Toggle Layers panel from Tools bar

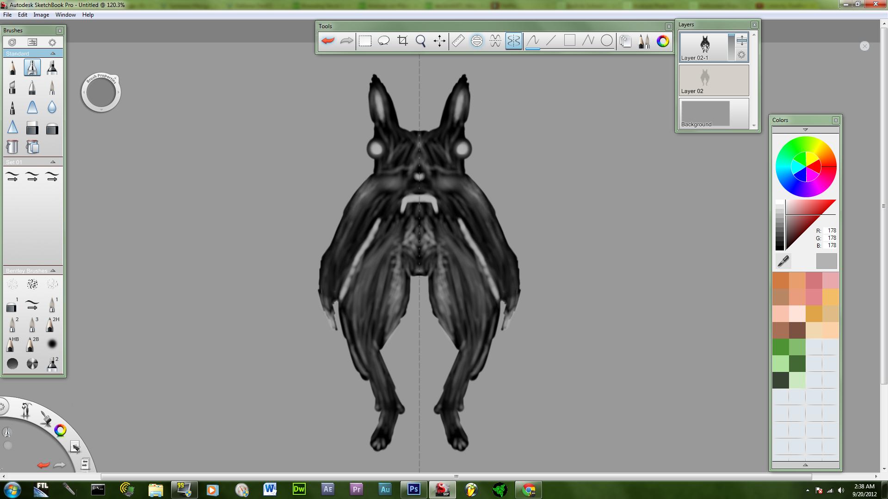[626, 41]
